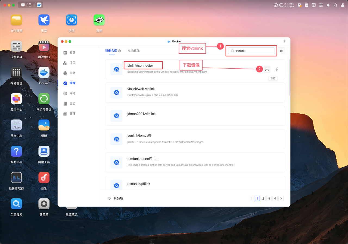Open the Docker help question mark
348x244 pixels.
pyautogui.click(x=284, y=41)
